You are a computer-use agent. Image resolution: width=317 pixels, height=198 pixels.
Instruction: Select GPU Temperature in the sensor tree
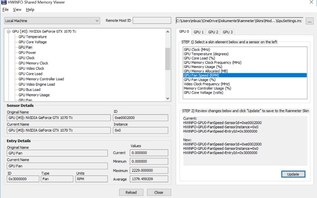click(x=32, y=37)
